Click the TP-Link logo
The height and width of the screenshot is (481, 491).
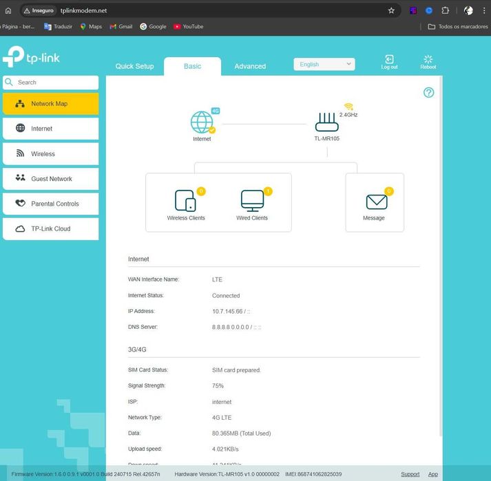pos(31,56)
